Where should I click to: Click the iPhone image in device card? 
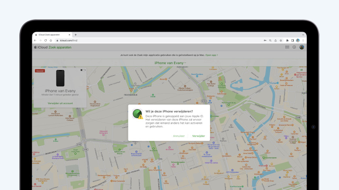coord(60,78)
